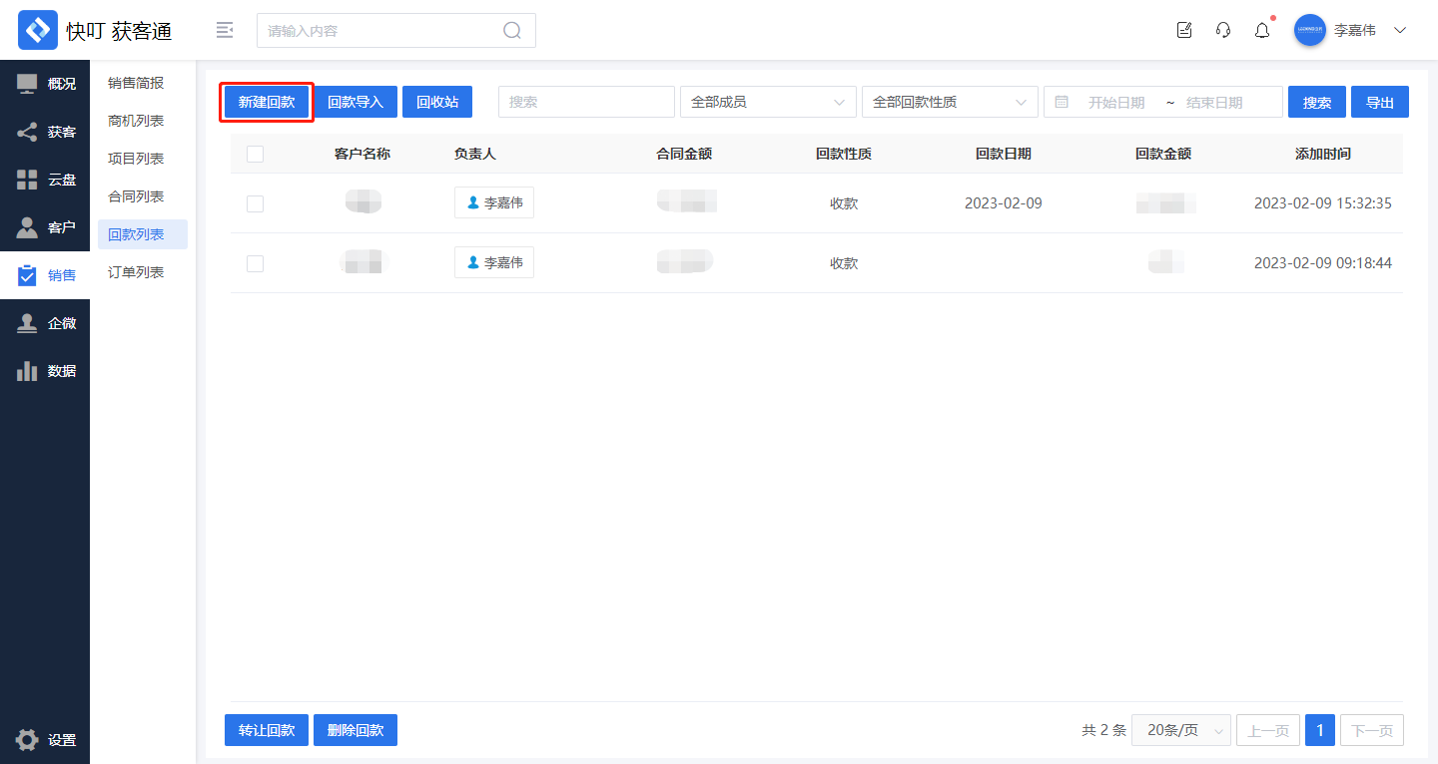Click the top 请输入内容 search field
This screenshot has width=1438, height=764.
pos(396,30)
